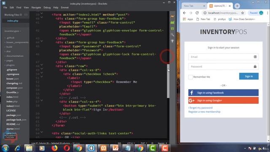
Task: Toggle Remember Me checkbox
Action: 190,77
